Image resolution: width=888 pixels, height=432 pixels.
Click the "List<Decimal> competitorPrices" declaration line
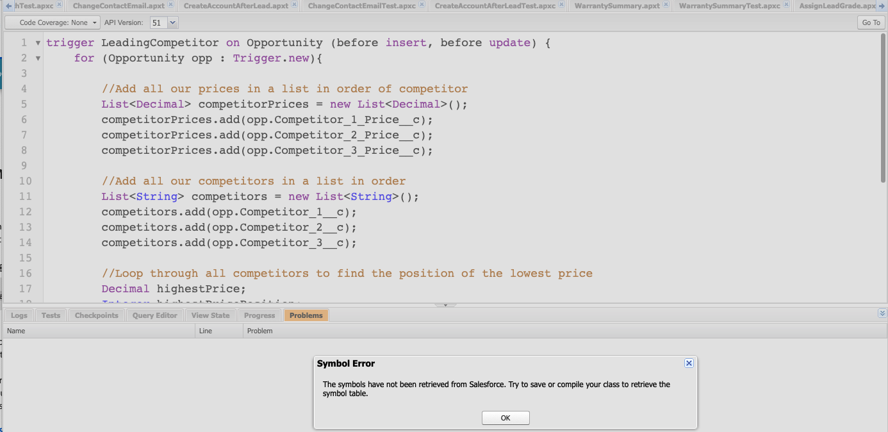(284, 104)
